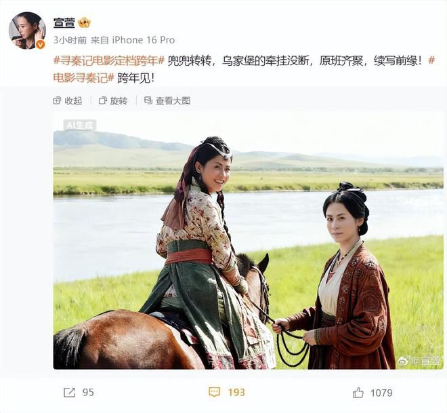
Task: Click the 3小时前 timestamp
Action: [70, 40]
